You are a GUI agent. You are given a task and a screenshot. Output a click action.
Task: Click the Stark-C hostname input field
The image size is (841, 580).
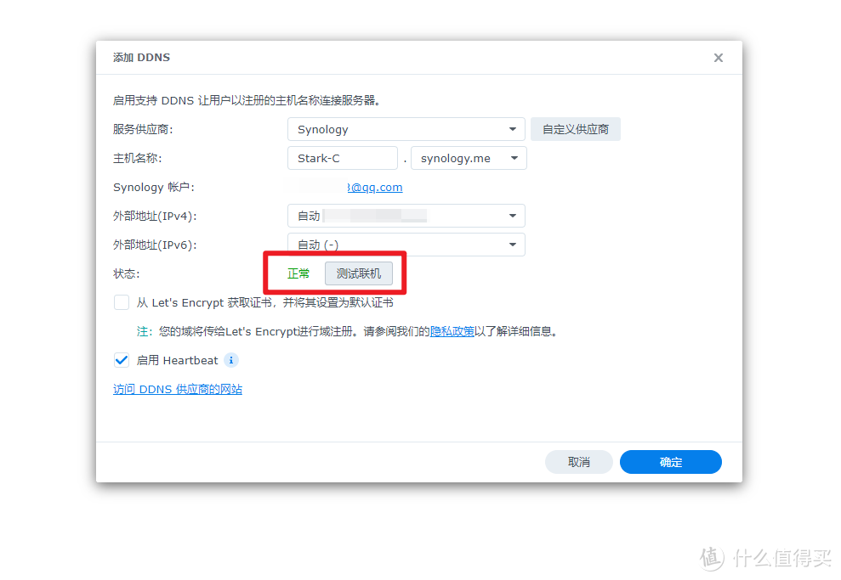[x=342, y=158]
